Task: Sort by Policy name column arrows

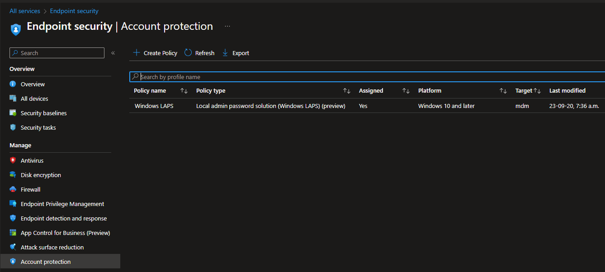Action: [184, 91]
